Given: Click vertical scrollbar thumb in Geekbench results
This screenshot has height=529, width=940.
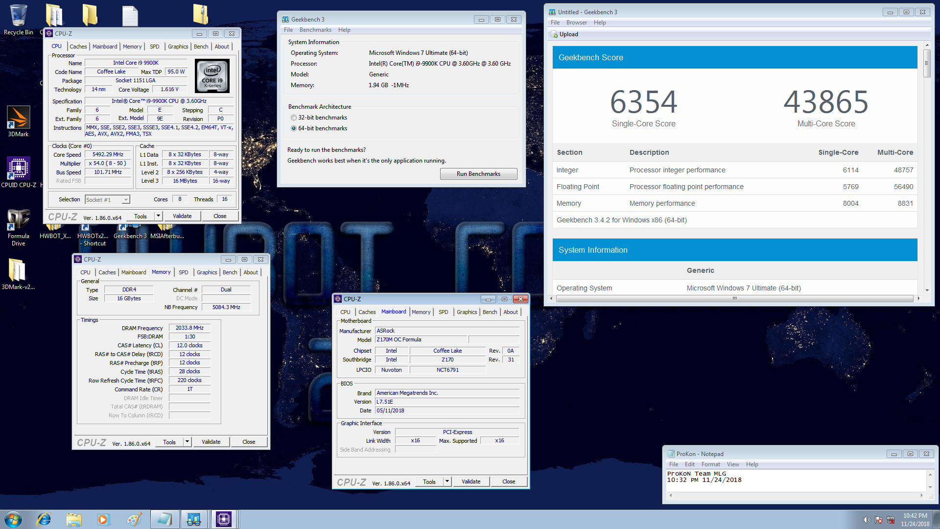Looking at the screenshot, I should tap(927, 63).
